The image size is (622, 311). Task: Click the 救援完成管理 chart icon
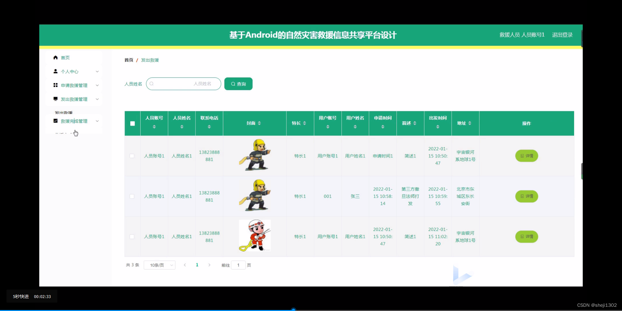55,121
